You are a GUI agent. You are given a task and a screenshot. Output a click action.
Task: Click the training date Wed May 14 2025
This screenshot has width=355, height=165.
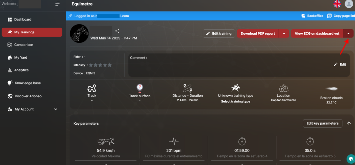click(113, 38)
